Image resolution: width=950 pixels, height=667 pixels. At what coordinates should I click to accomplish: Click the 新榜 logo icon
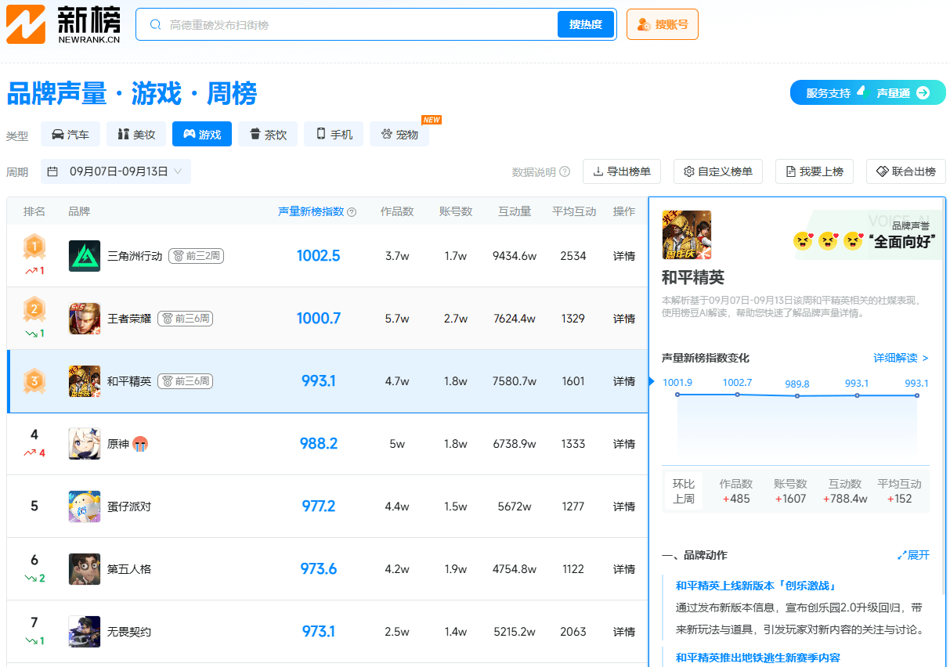[26, 23]
